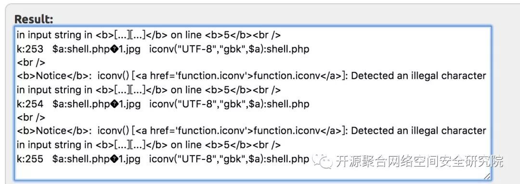Viewport: 520px width, 184px height.
Task: Click the WeChat logo in the watermark
Action: [x=321, y=161]
